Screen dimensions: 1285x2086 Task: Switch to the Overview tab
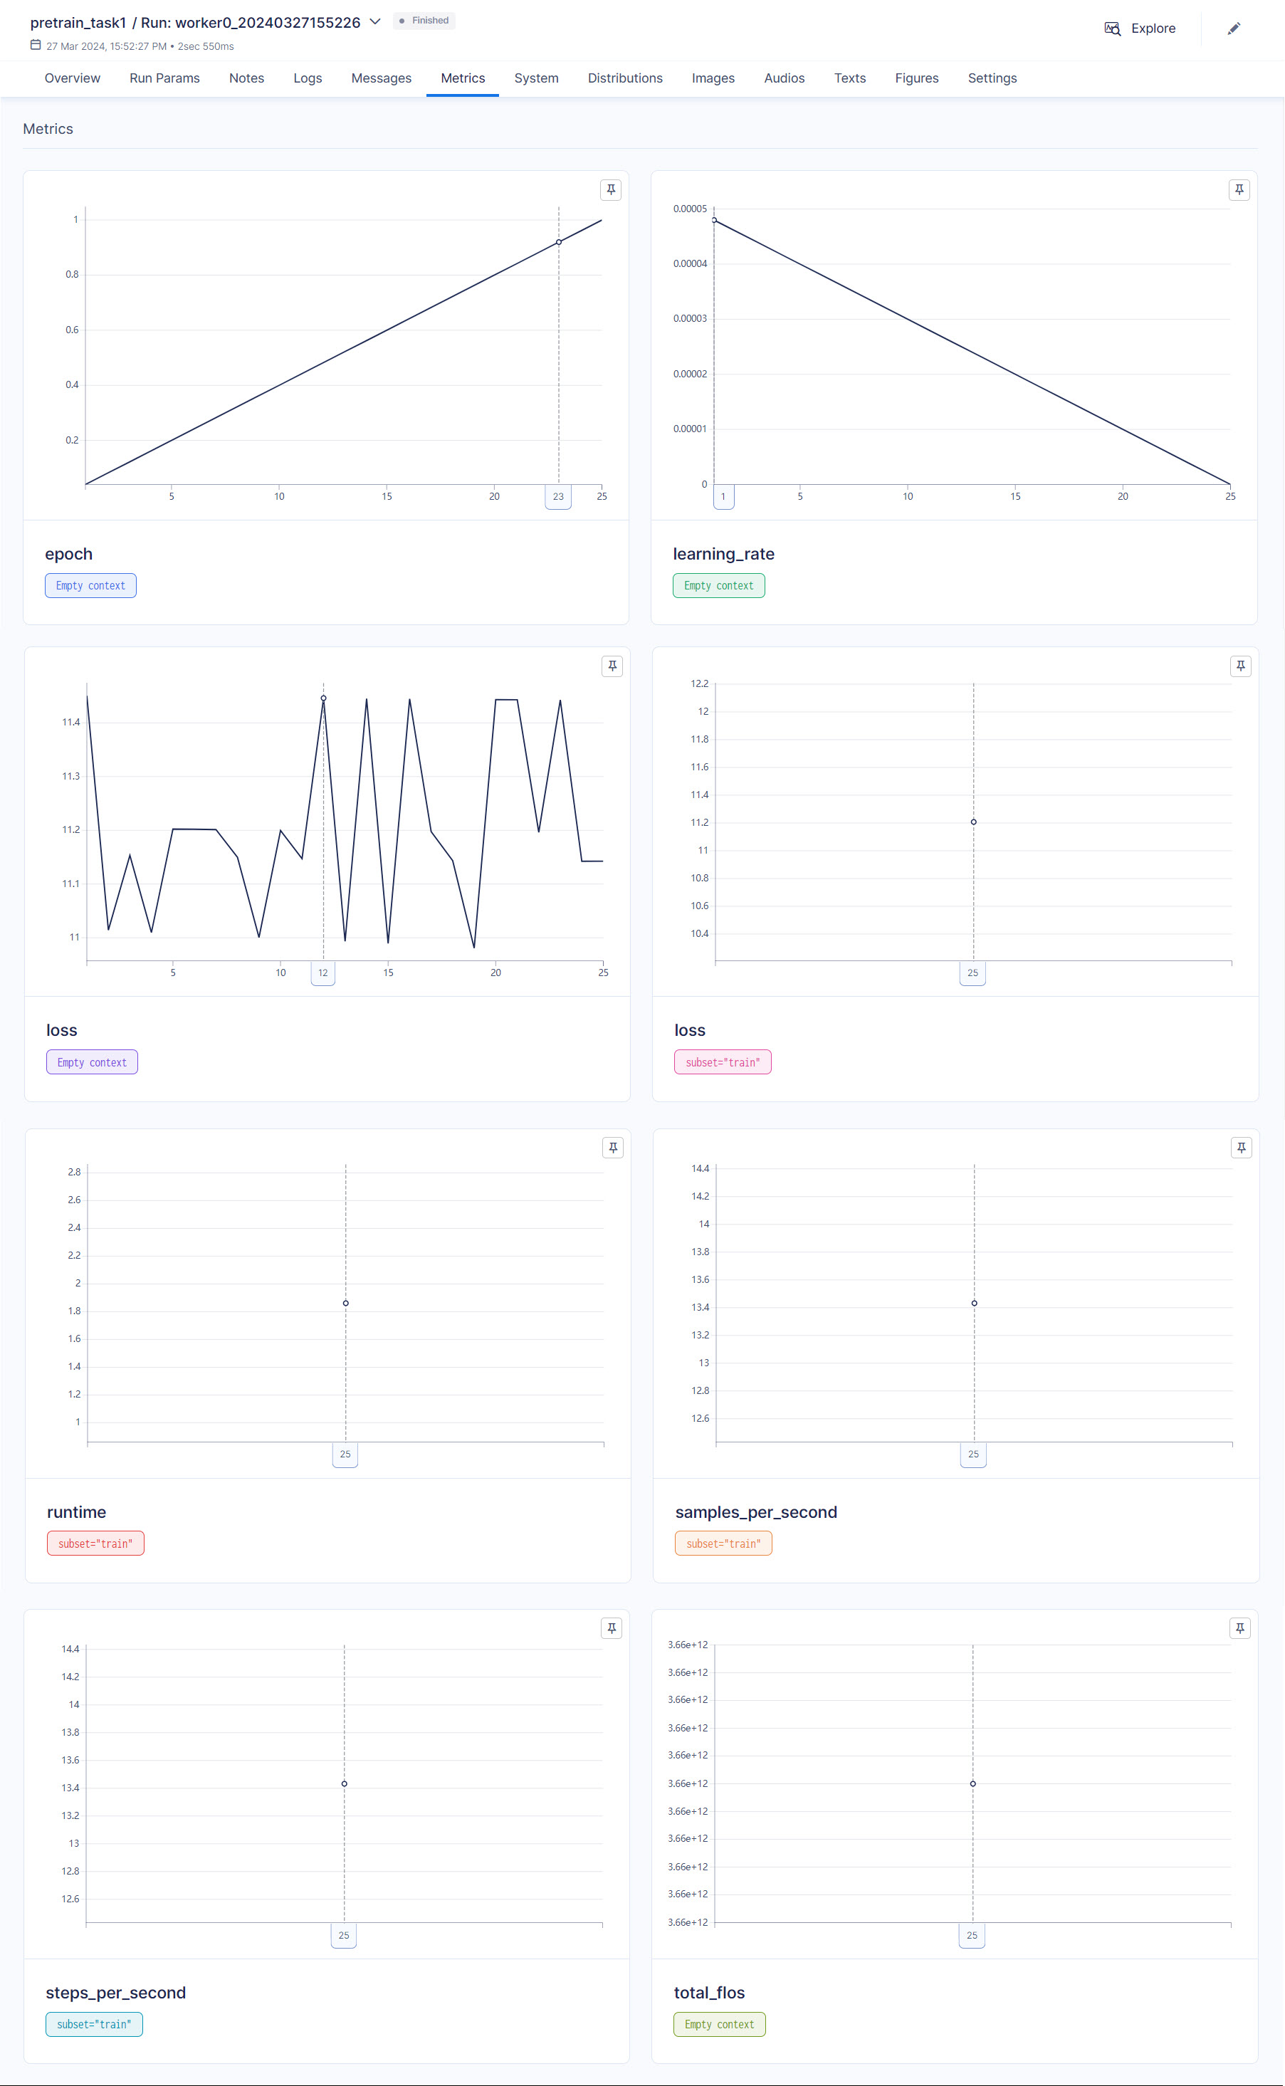[x=72, y=78]
